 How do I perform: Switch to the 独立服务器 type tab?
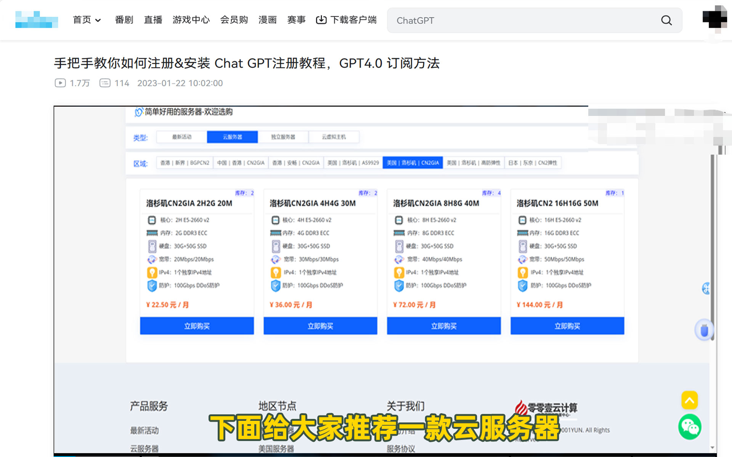283,137
